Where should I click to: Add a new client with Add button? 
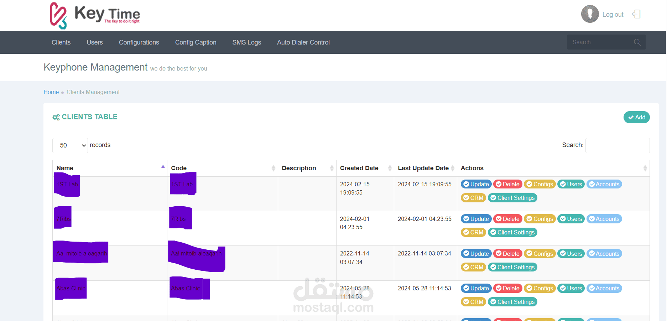[637, 117]
